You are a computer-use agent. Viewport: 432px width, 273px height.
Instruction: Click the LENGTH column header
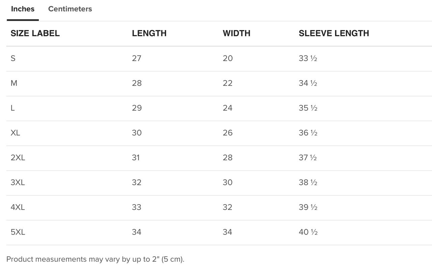[149, 33]
